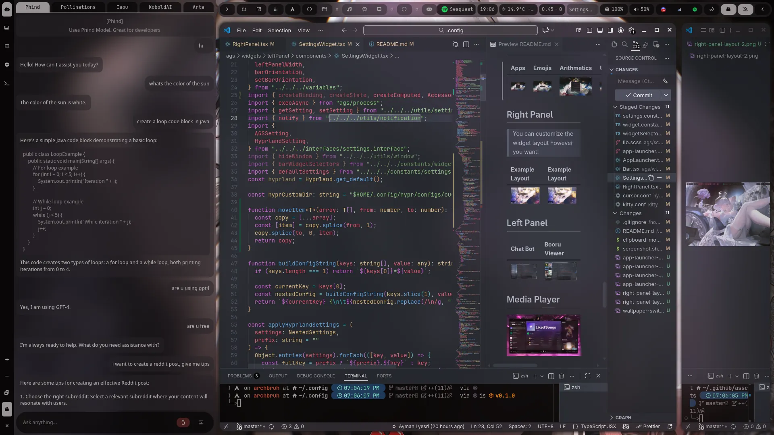Click the notifications bell in status bar
This screenshot has height=435, width=774.
(x=670, y=426)
